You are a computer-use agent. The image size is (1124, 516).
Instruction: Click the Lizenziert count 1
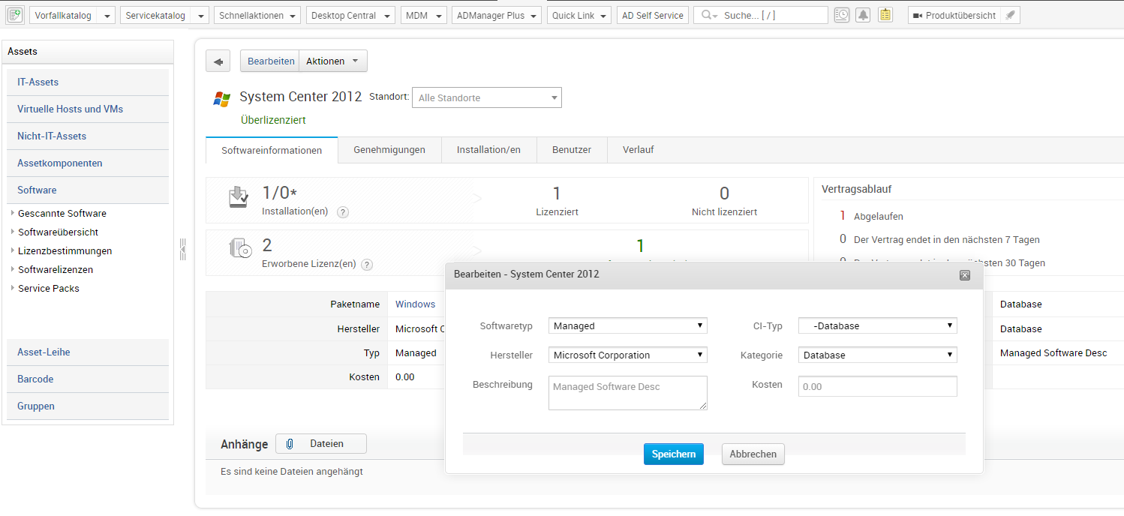(557, 193)
